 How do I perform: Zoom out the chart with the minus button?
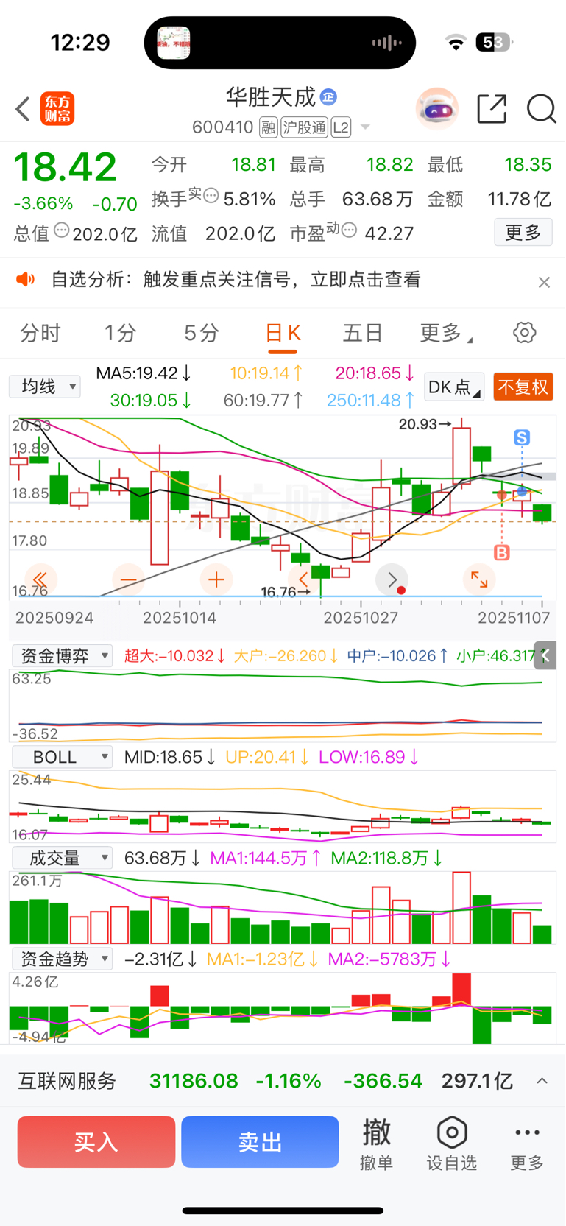(128, 579)
